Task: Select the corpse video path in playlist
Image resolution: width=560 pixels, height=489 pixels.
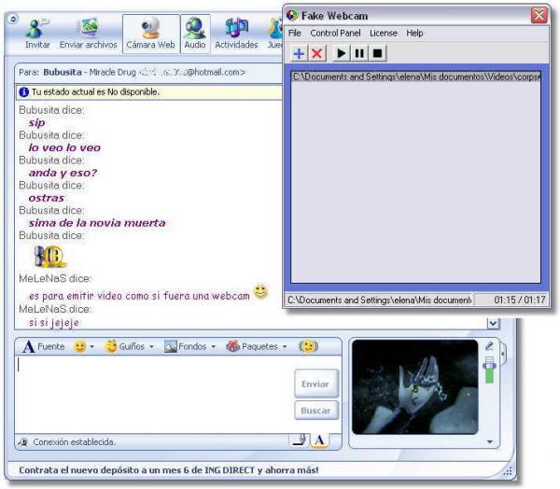Action: coord(415,77)
